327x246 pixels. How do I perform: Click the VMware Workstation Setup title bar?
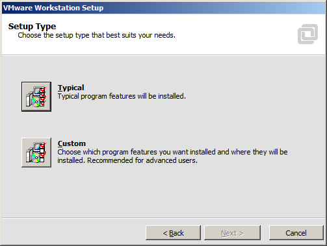163,8
